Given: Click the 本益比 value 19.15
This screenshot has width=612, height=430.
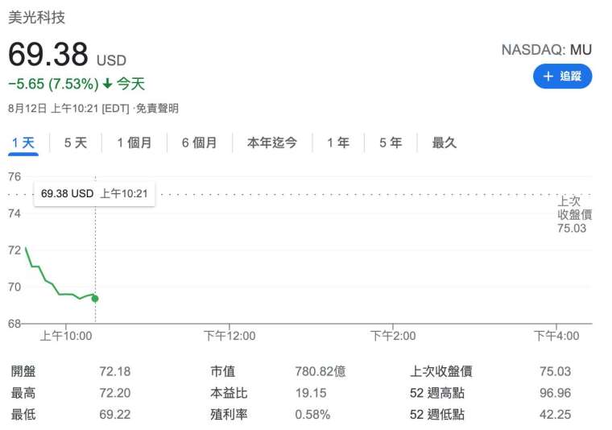Looking at the screenshot, I should tap(311, 393).
